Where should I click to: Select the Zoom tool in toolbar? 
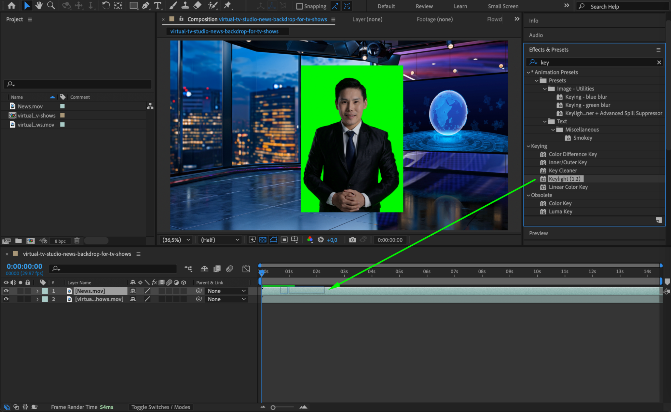click(51, 5)
